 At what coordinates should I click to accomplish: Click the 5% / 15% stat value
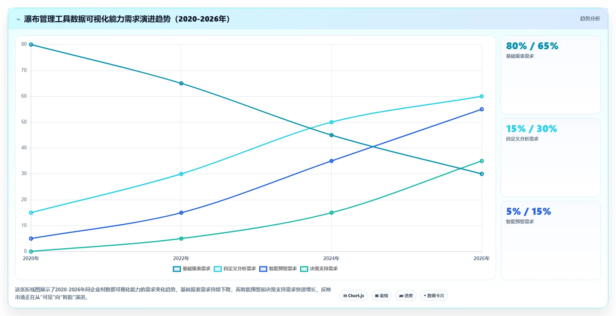[x=528, y=212]
